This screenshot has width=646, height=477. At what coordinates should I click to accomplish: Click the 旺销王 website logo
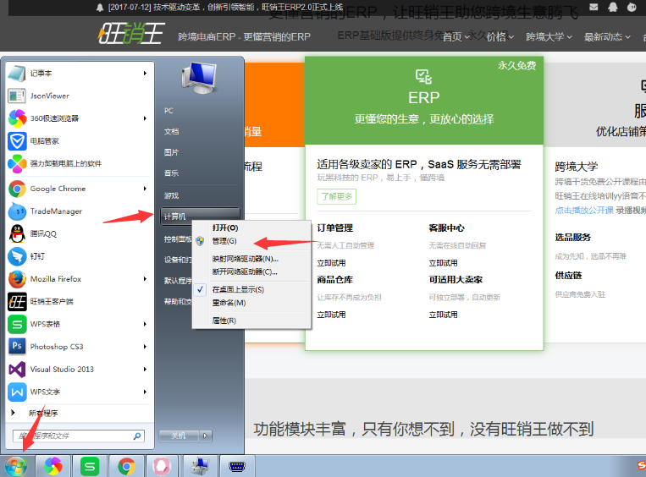(x=131, y=34)
